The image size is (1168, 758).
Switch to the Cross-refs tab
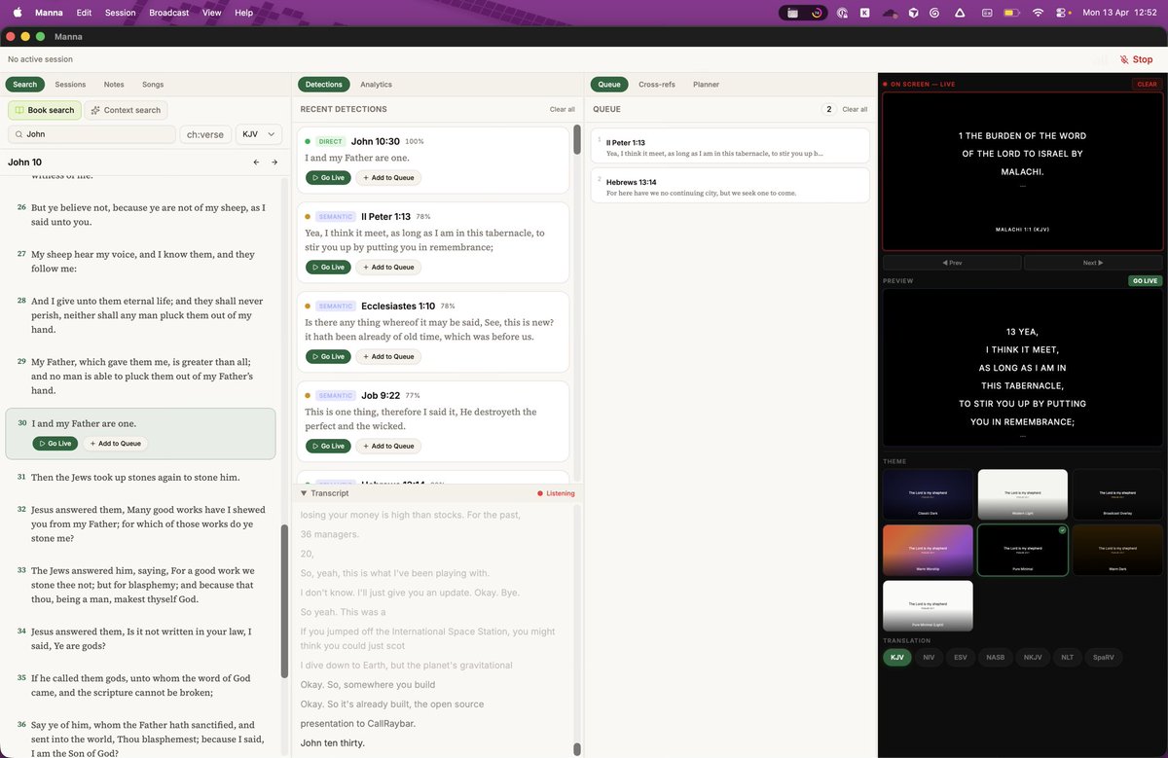click(x=657, y=85)
